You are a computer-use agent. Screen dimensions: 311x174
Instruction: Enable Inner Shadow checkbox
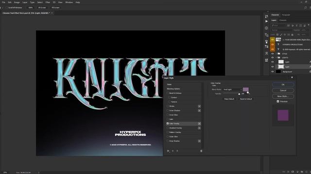[x=168, y=111]
